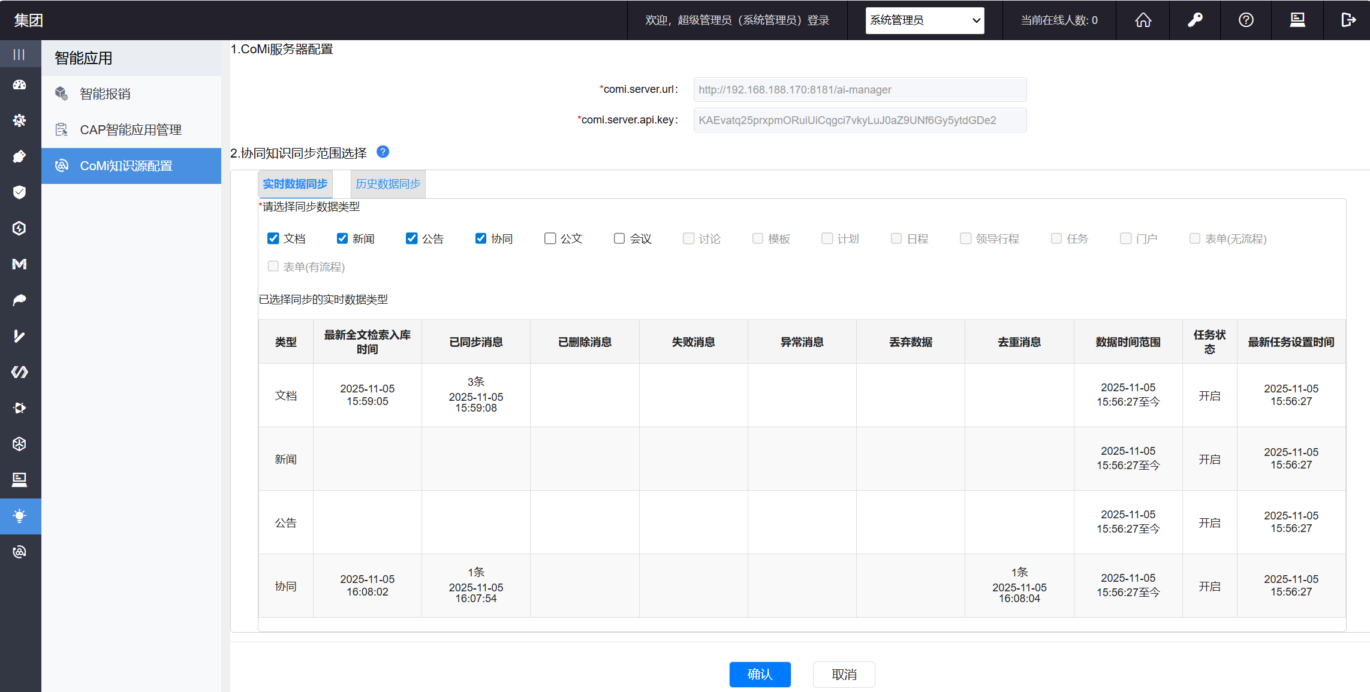Click the M icon in left sidebar

coord(20,264)
